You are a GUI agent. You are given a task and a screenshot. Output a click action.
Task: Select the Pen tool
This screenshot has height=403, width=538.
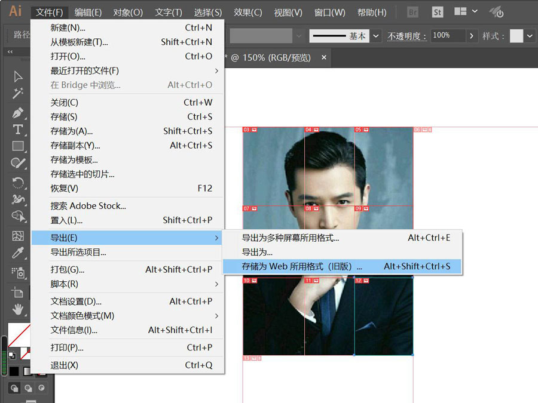click(18, 112)
